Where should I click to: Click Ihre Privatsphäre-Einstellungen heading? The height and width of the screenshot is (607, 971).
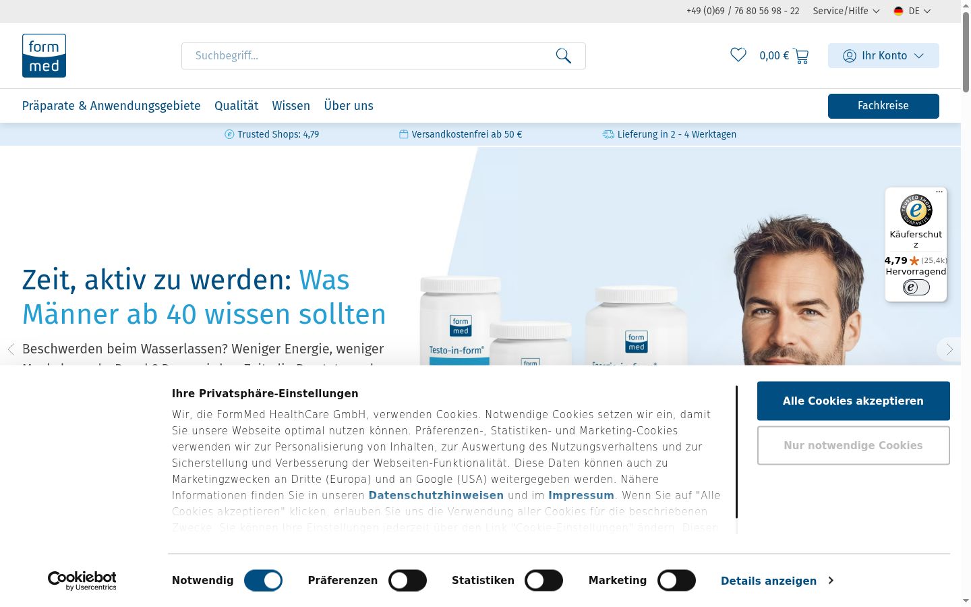[265, 393]
